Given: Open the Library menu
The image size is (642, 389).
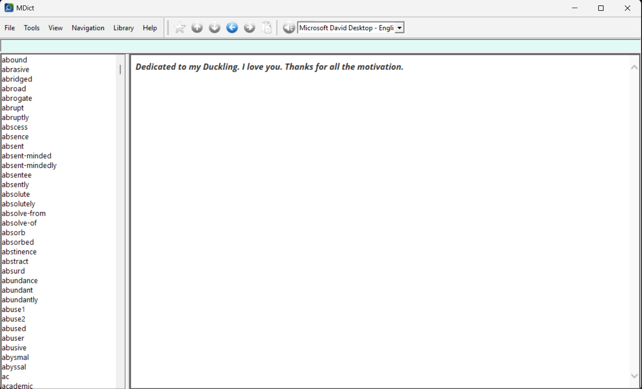Looking at the screenshot, I should click(x=123, y=28).
